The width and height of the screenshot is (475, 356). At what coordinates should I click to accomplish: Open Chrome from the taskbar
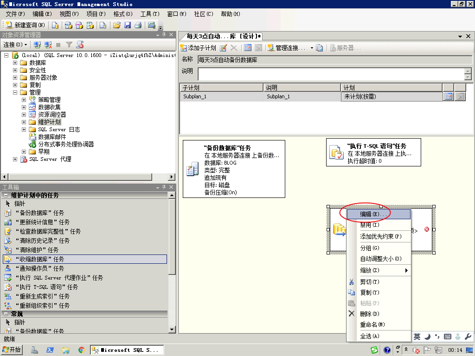(81, 350)
